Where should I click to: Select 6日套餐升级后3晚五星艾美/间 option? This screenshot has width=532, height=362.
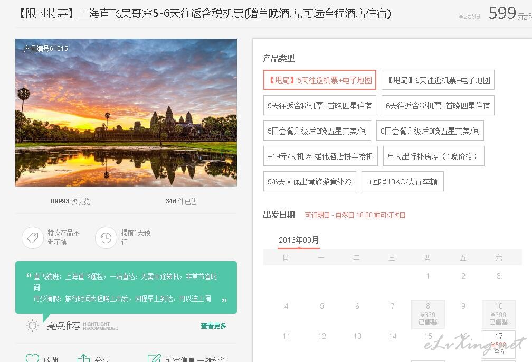pos(430,131)
